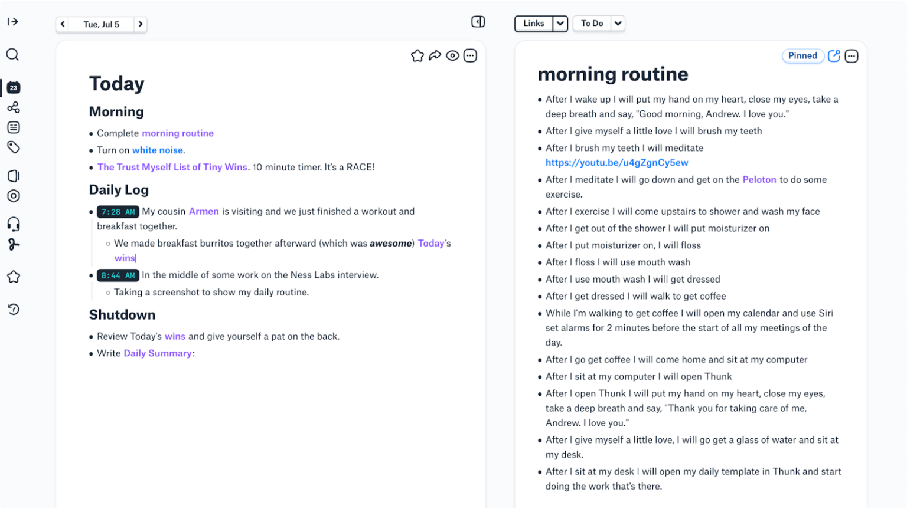This screenshot has height=509, width=907.
Task: Open the meditation YouTube link
Action: (616, 163)
